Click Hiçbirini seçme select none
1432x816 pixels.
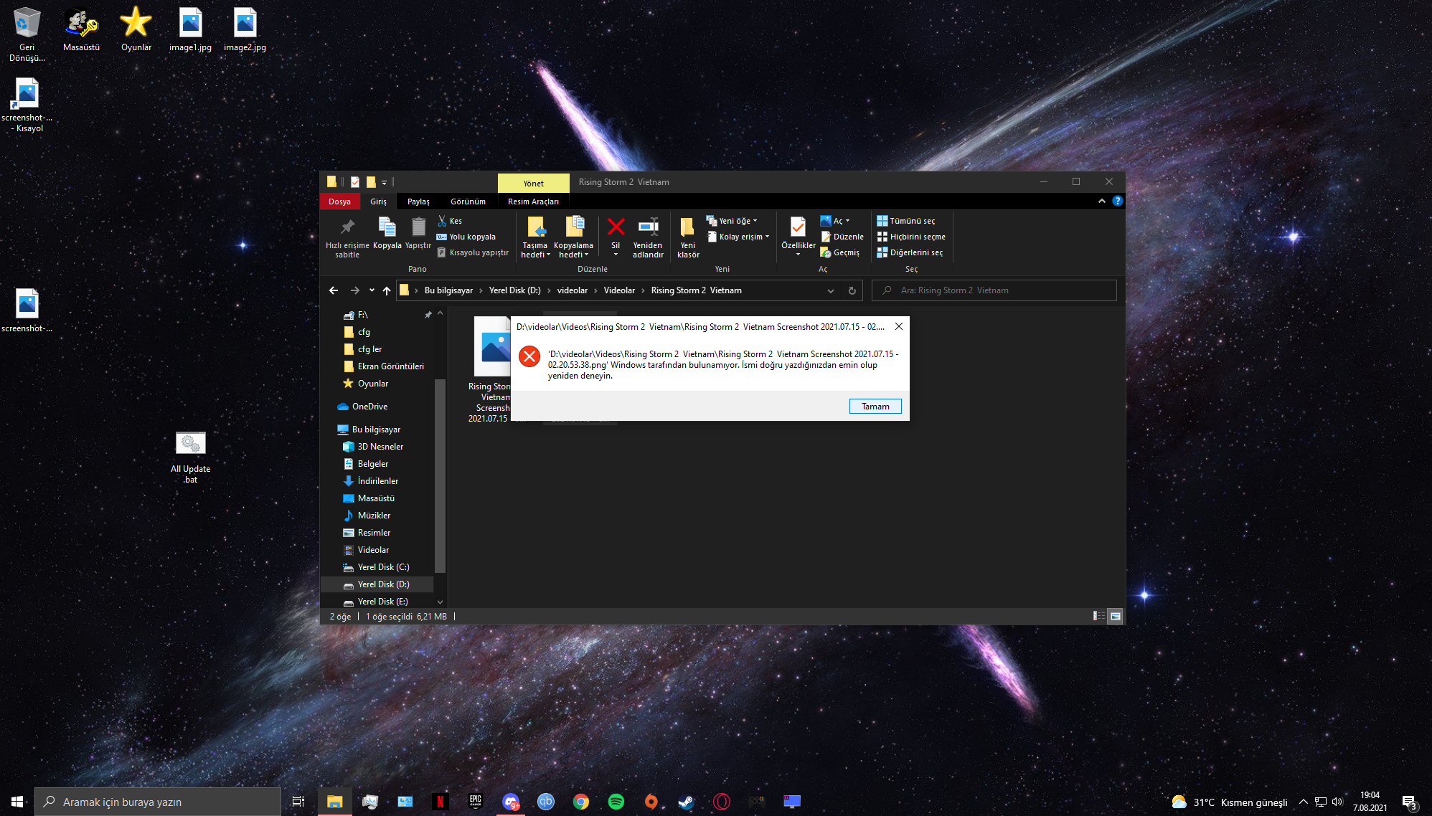click(x=911, y=237)
